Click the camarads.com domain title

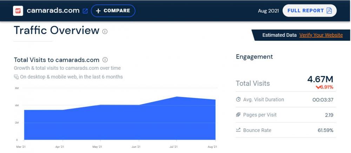click(53, 11)
